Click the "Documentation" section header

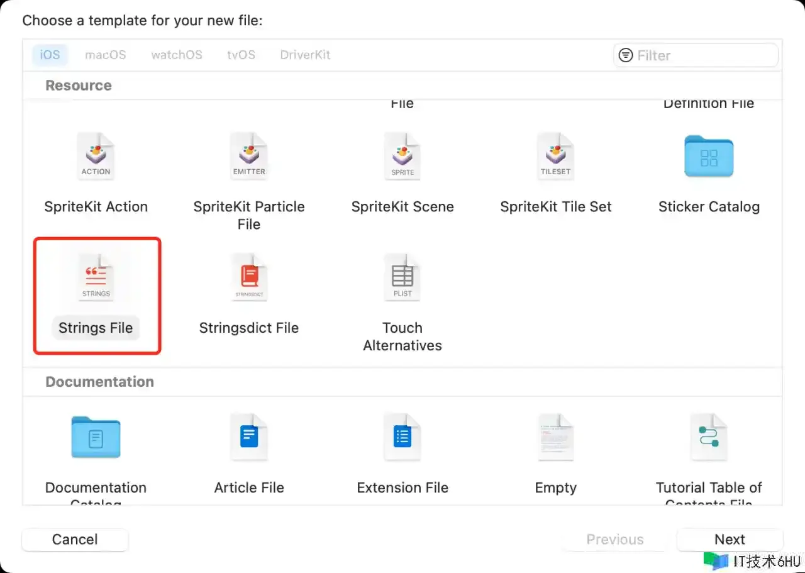(99, 382)
